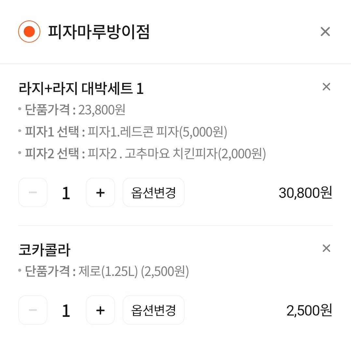Click the 라지+라지 대박세트 1 item title
The image size is (351, 337).
[x=81, y=89]
